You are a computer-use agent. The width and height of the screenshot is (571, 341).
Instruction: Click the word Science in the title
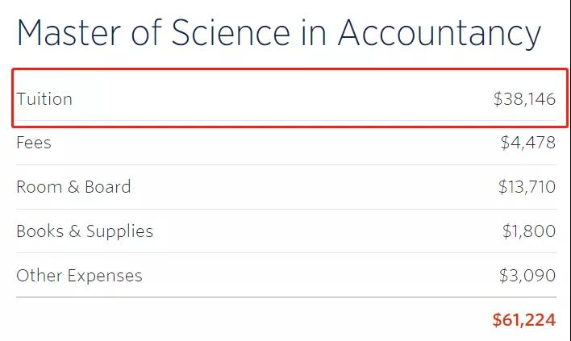231,32
